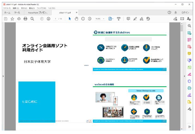The image size is (195, 134).
Task: Open the Export PDF tool in right pane
Action: (x=189, y=33)
